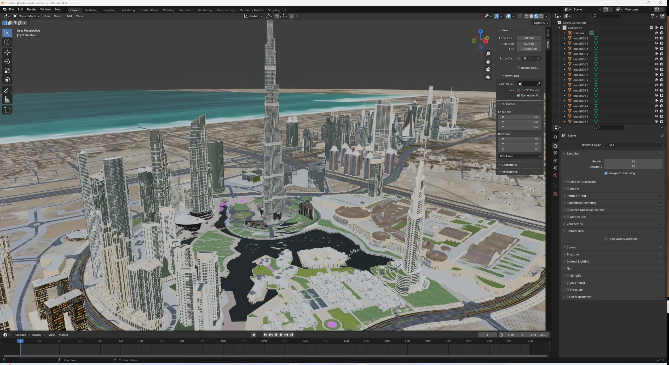Screen dimensions: 669x365
Task: Open the Layout workspace tab
Action: click(74, 9)
